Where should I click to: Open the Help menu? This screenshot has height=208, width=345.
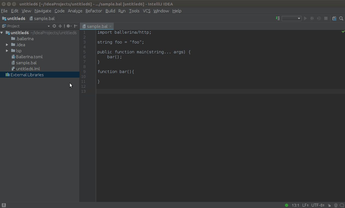(x=177, y=11)
